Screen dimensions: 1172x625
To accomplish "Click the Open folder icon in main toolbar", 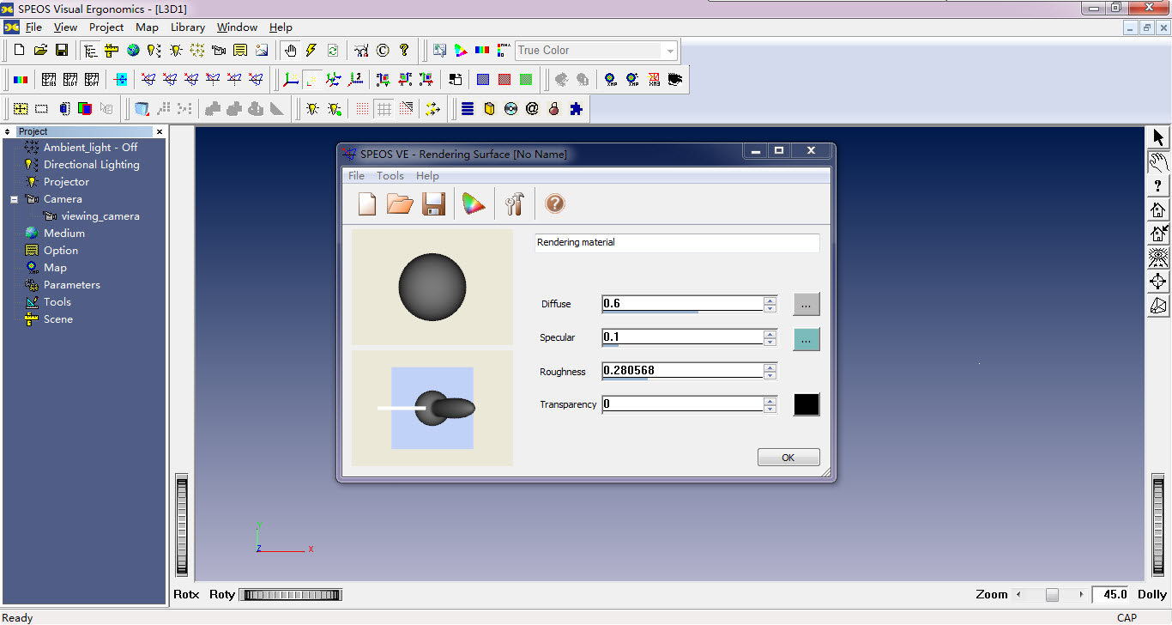I will 40,51.
